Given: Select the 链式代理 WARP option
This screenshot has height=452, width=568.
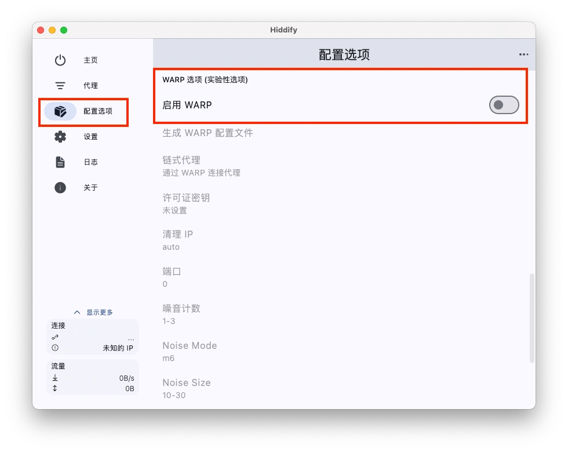Looking at the screenshot, I should coord(201,166).
